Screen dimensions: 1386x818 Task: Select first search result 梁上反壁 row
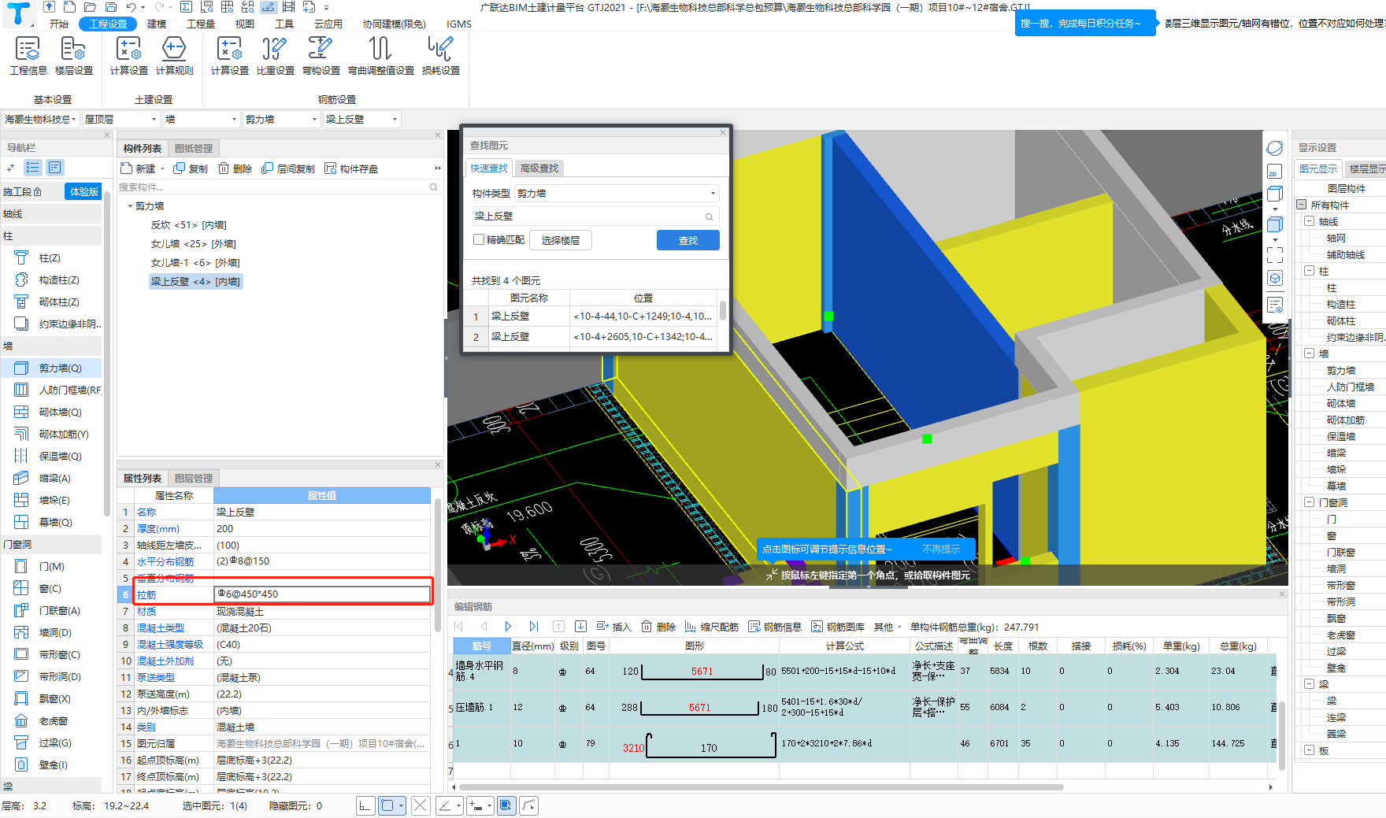click(x=590, y=316)
